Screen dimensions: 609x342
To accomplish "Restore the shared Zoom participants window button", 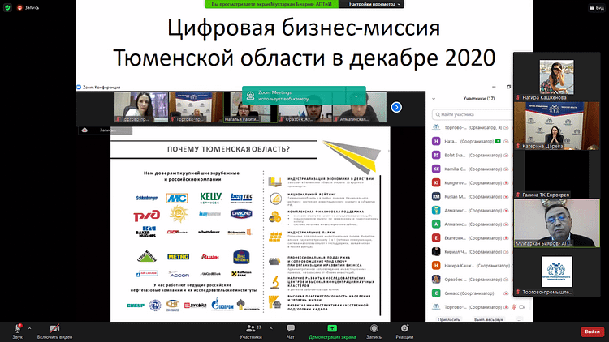I will [509, 87].
